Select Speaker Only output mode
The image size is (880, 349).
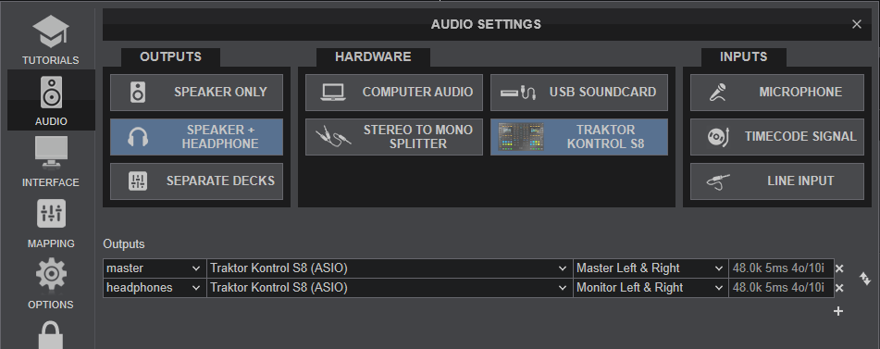coord(196,93)
